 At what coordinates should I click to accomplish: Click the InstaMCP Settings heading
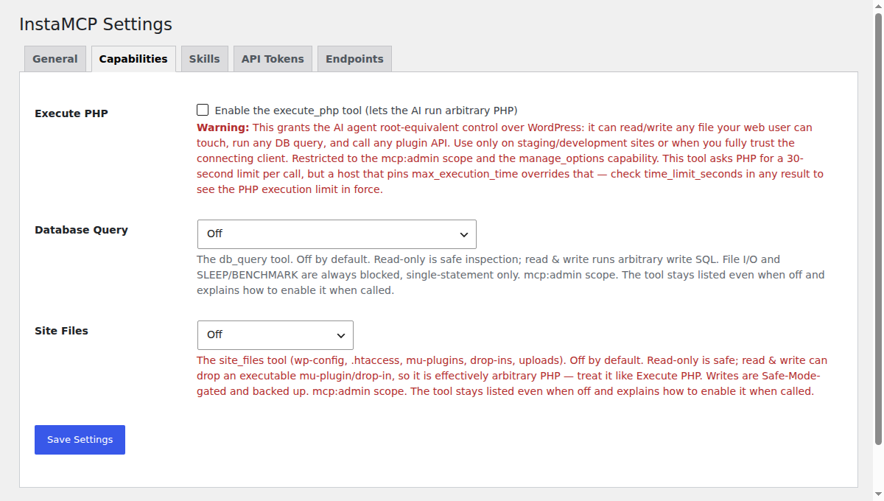click(96, 24)
